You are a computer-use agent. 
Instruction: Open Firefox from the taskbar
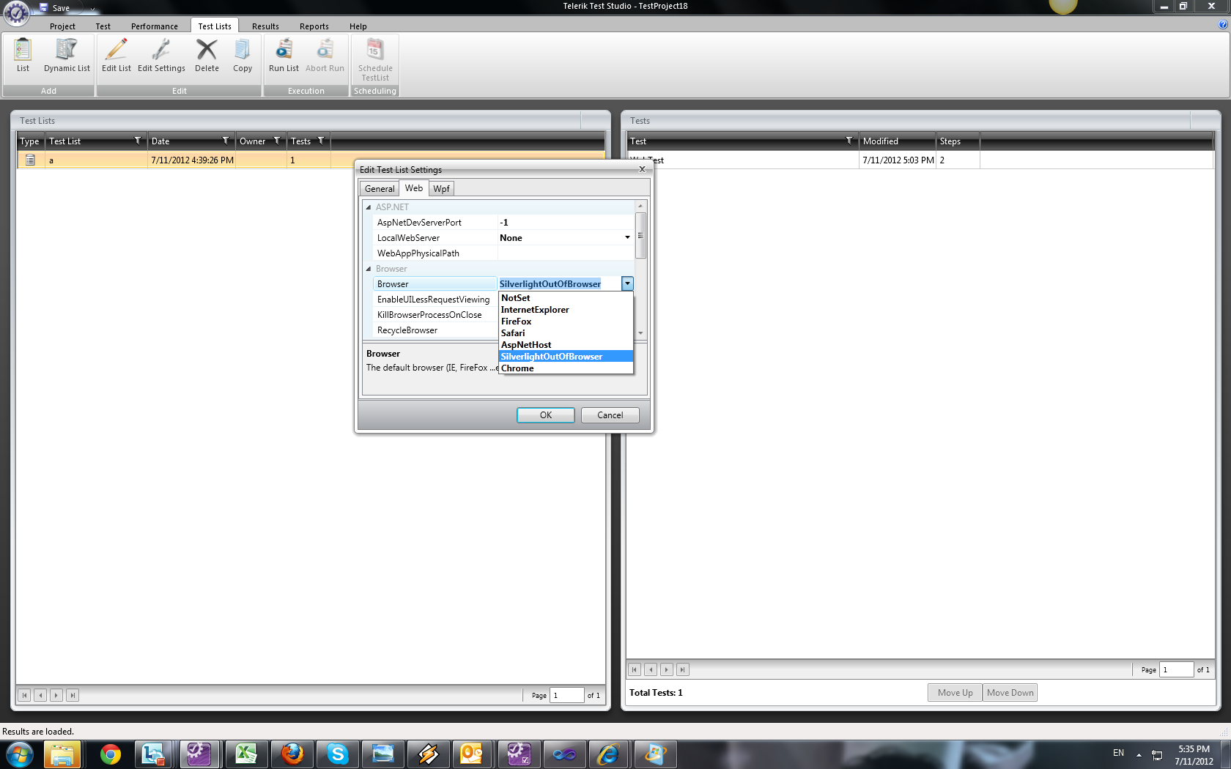pyautogui.click(x=292, y=754)
